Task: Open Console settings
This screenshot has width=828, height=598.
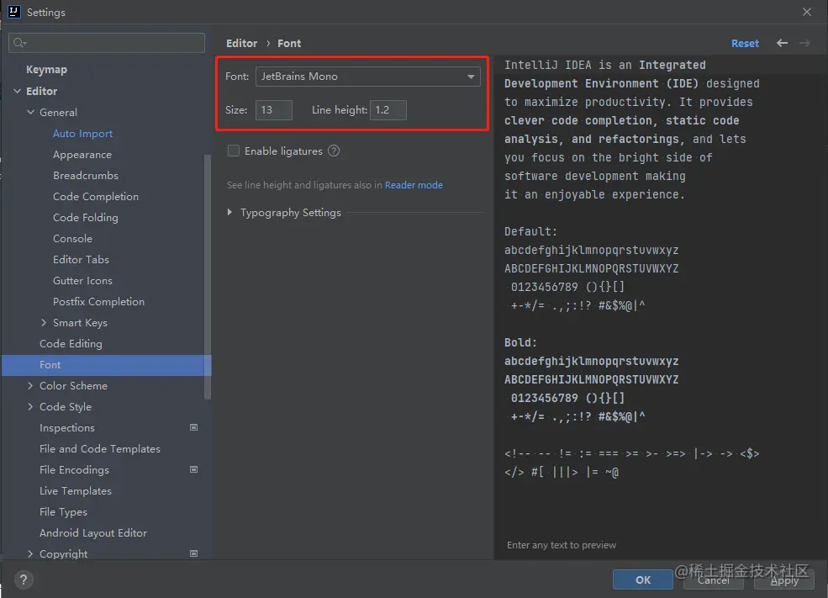Action: click(x=72, y=238)
